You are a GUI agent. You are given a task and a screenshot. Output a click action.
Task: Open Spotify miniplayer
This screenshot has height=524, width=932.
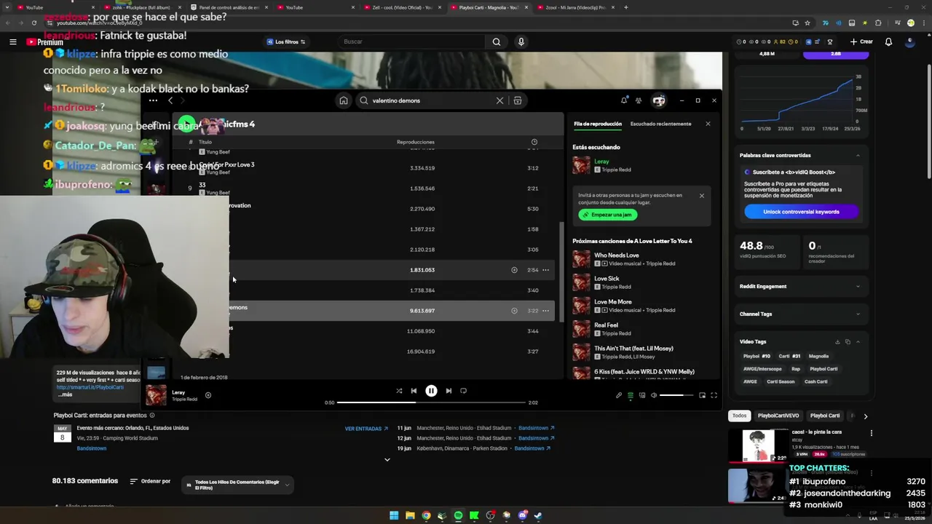point(702,395)
